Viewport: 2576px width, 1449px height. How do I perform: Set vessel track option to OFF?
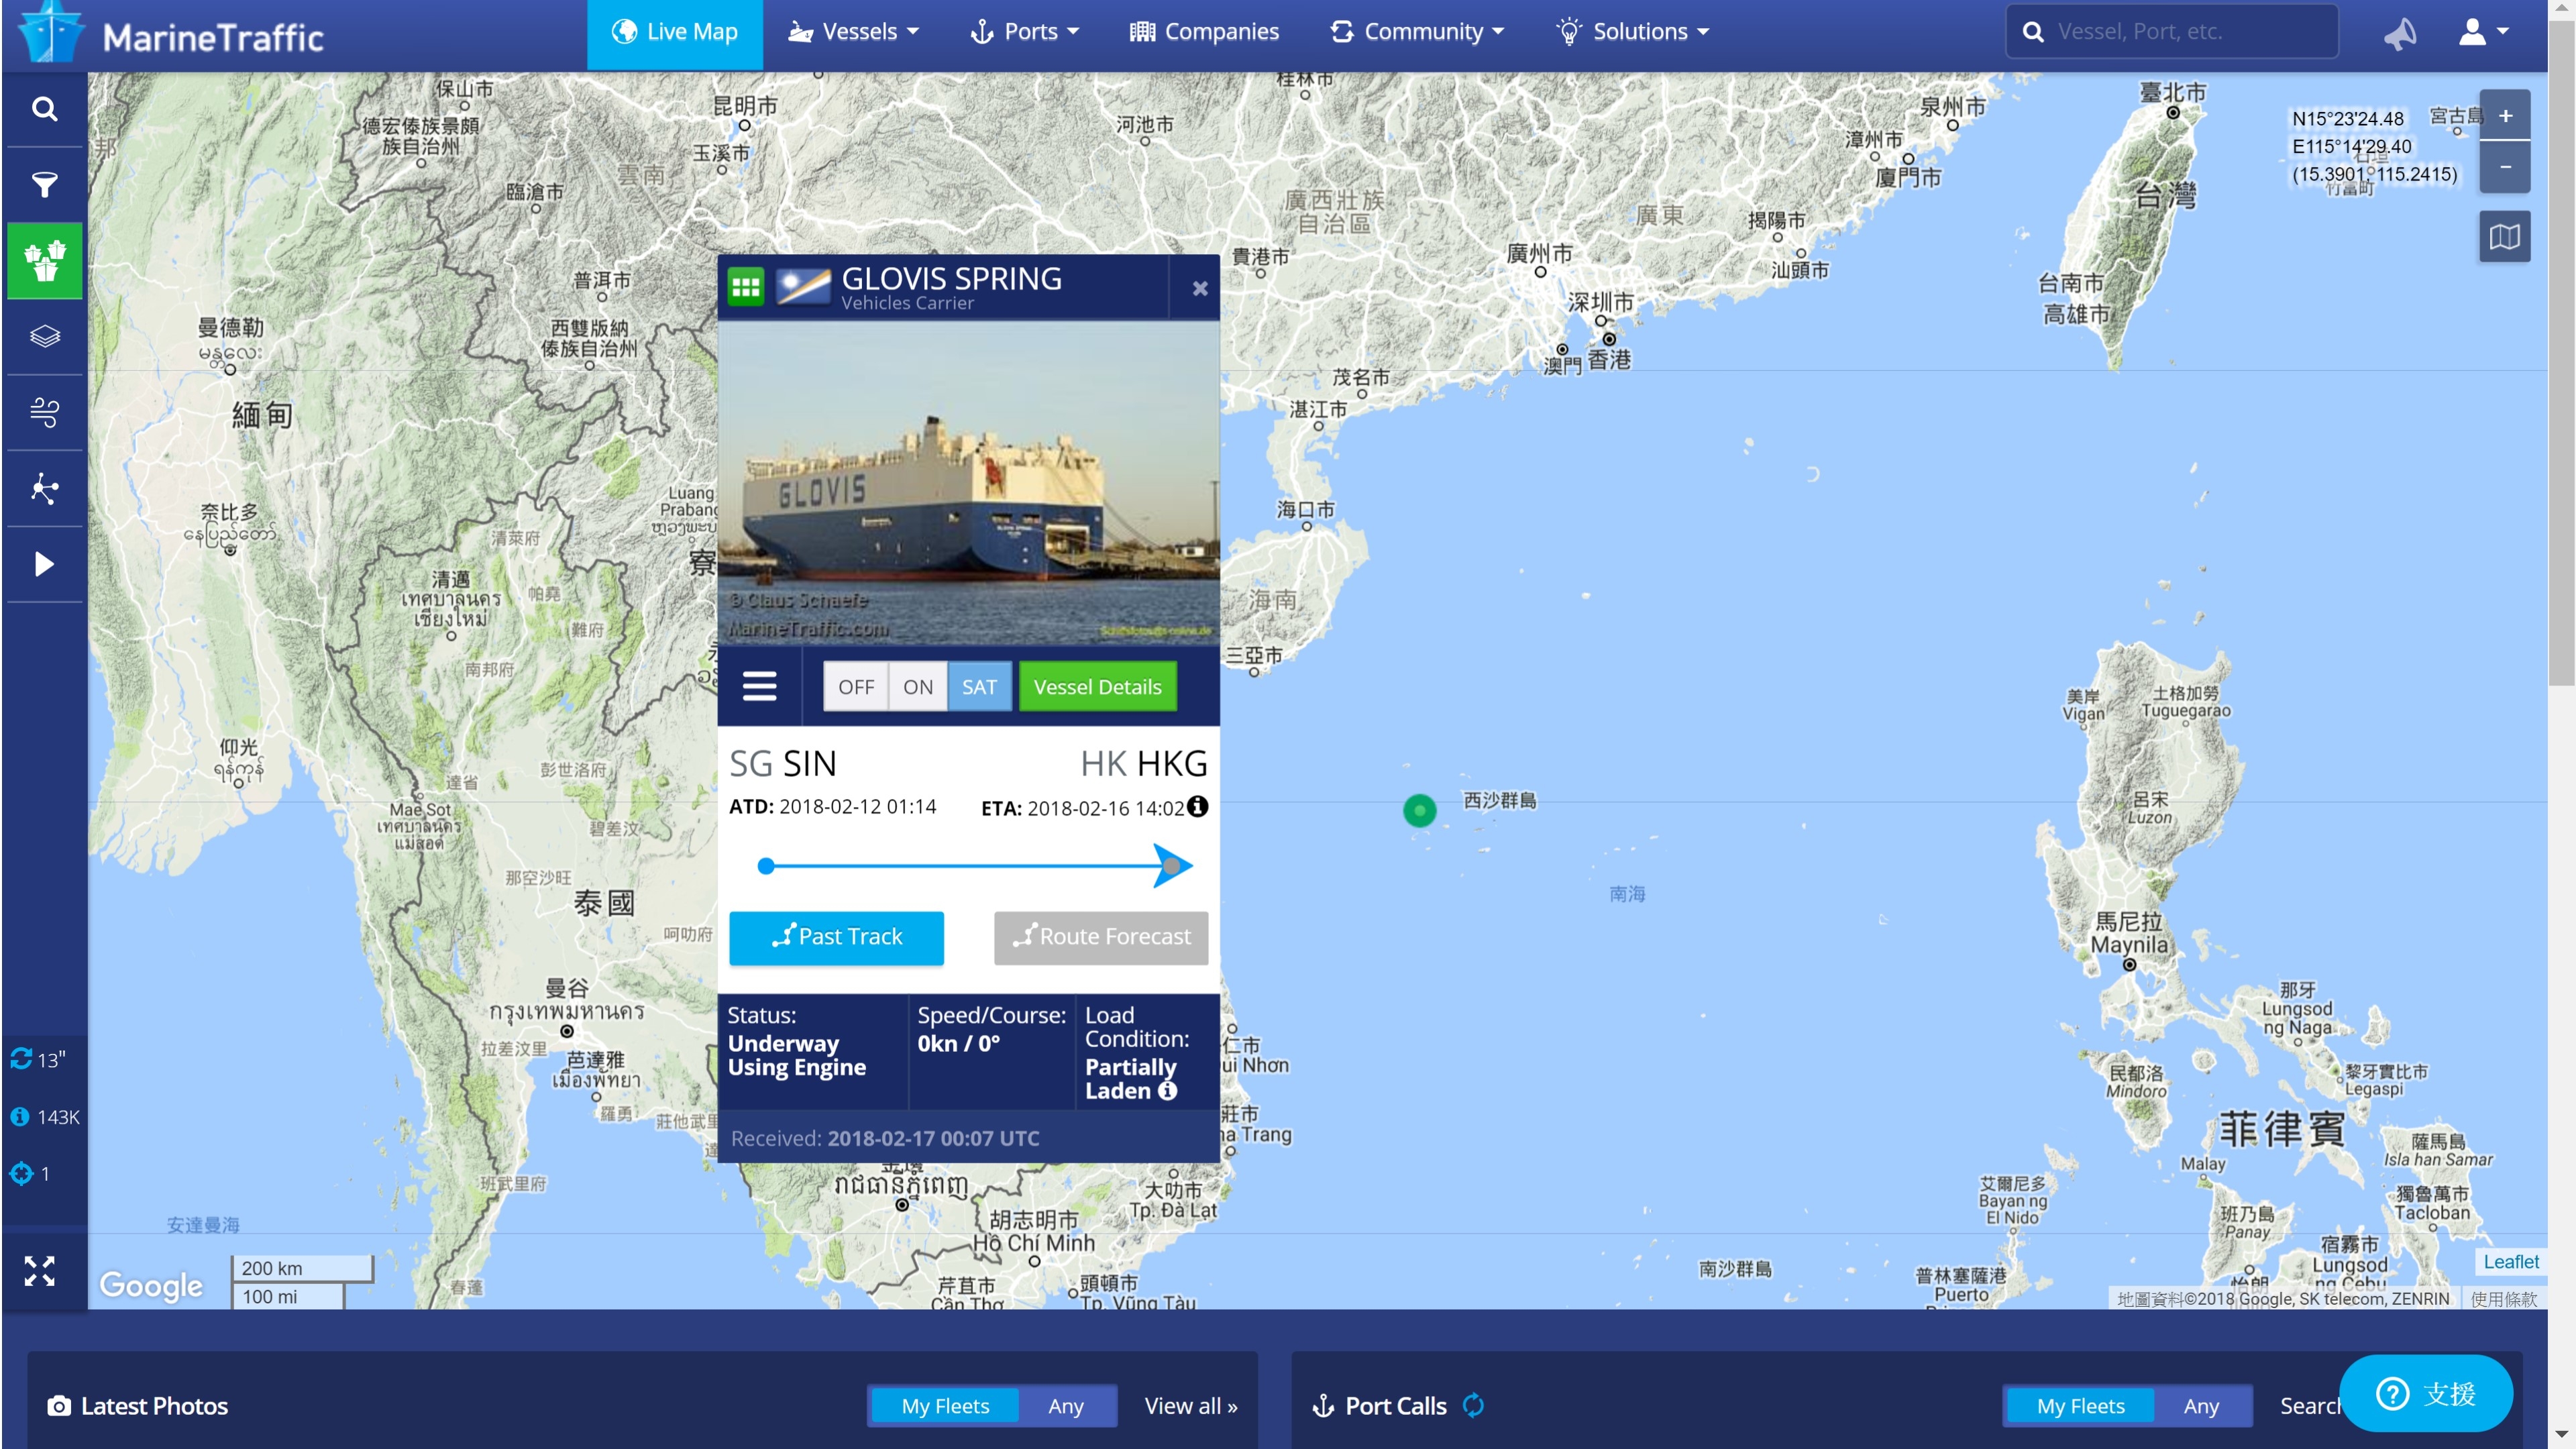[856, 687]
